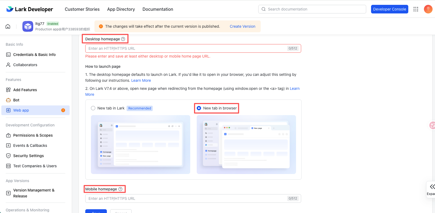Click the Desktop homepage help icon
The width and height of the screenshot is (435, 213).
(123, 39)
